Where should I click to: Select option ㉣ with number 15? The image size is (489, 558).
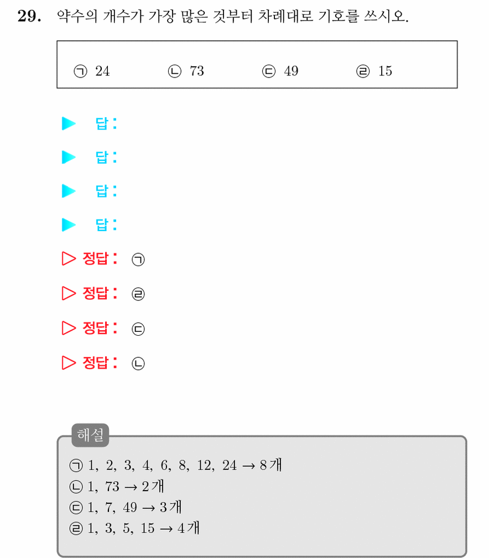tap(374, 71)
